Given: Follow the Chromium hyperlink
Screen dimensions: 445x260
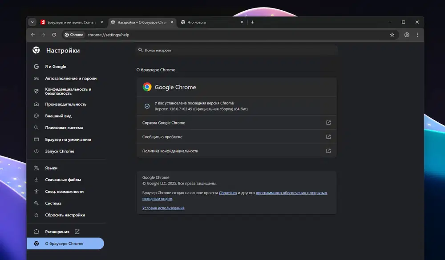Looking at the screenshot, I should click(x=227, y=193).
